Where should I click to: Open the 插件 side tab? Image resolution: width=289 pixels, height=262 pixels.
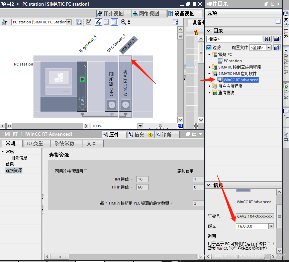pyautogui.click(x=286, y=137)
